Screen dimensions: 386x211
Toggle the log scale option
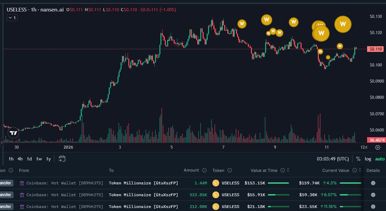pos(368,159)
